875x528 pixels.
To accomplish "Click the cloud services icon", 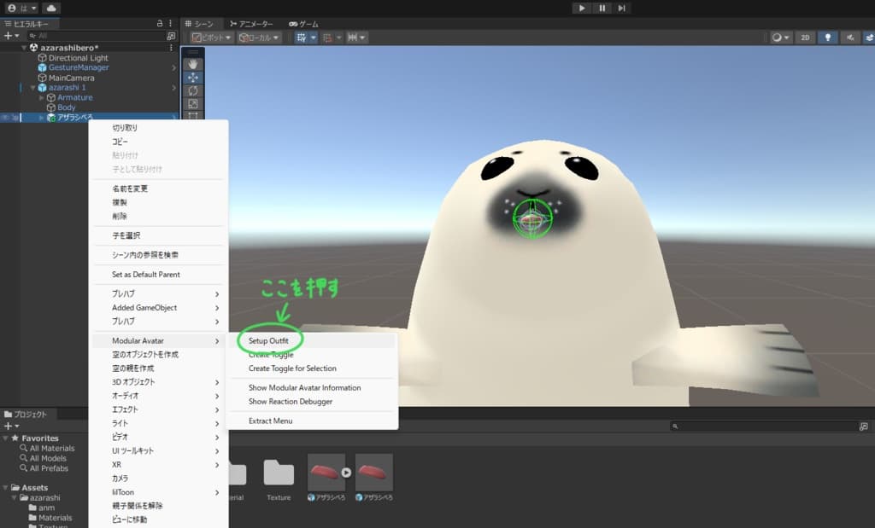I will tap(51, 8).
